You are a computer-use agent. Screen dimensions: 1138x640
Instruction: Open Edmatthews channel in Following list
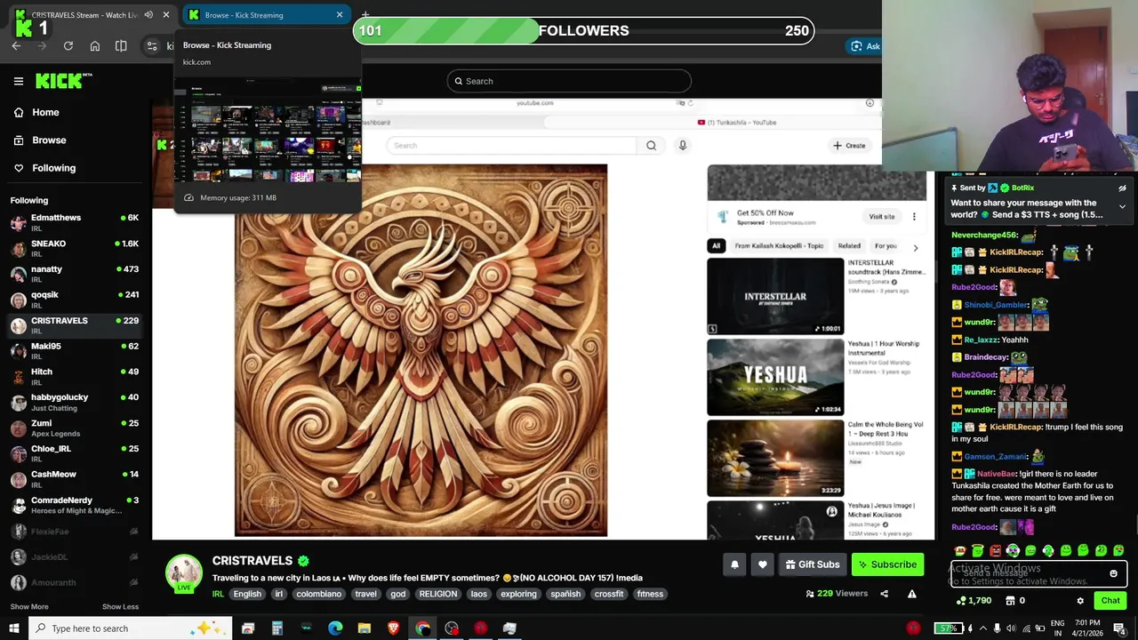(x=75, y=222)
